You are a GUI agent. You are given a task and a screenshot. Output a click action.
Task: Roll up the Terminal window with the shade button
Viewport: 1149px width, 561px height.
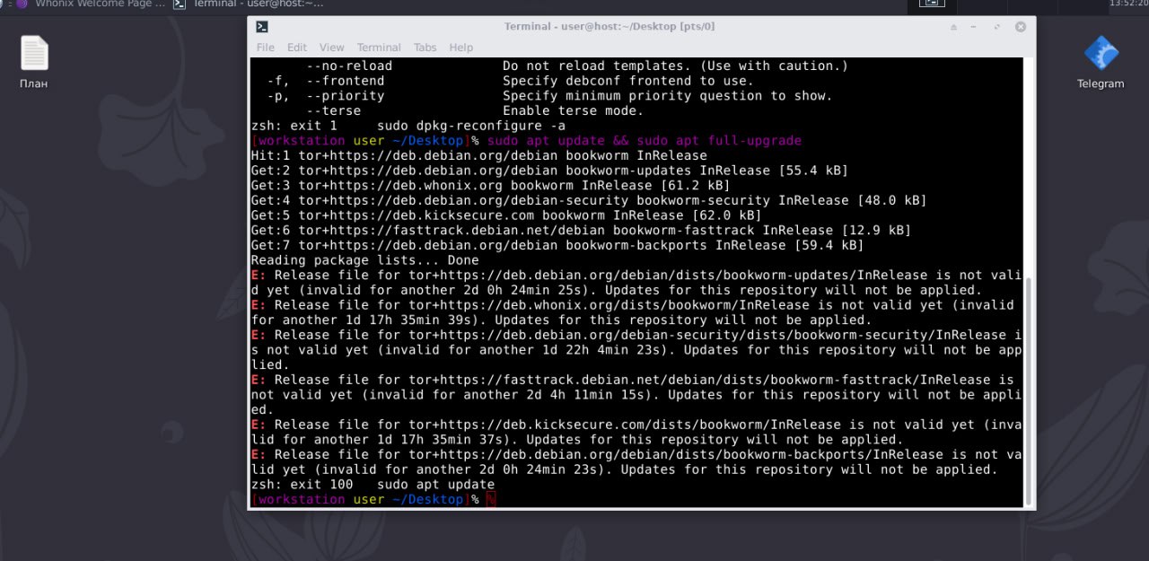[953, 27]
